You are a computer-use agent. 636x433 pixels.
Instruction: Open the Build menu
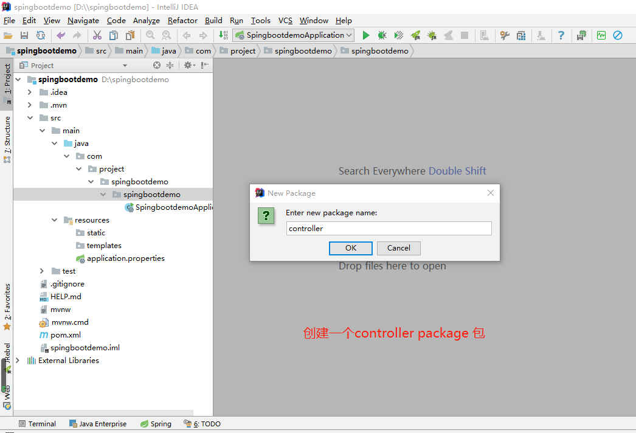coord(213,21)
